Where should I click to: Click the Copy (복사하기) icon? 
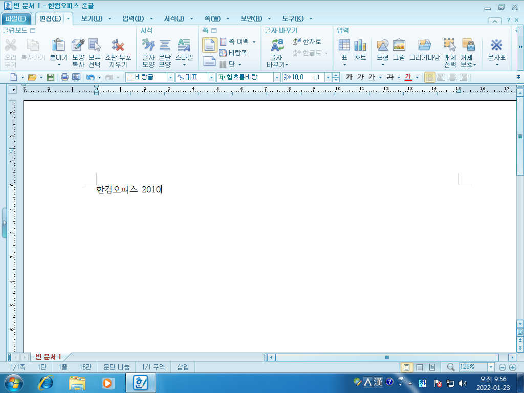[x=33, y=45]
